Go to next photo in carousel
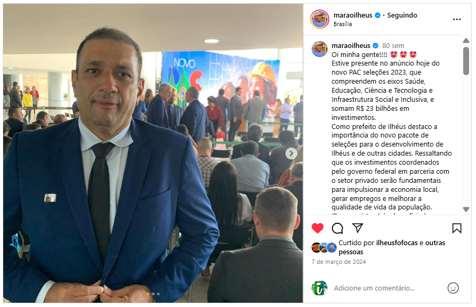This screenshot has height=307, width=476. tap(291, 153)
